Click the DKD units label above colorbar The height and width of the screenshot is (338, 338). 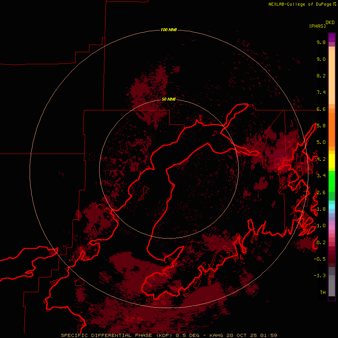click(x=330, y=23)
